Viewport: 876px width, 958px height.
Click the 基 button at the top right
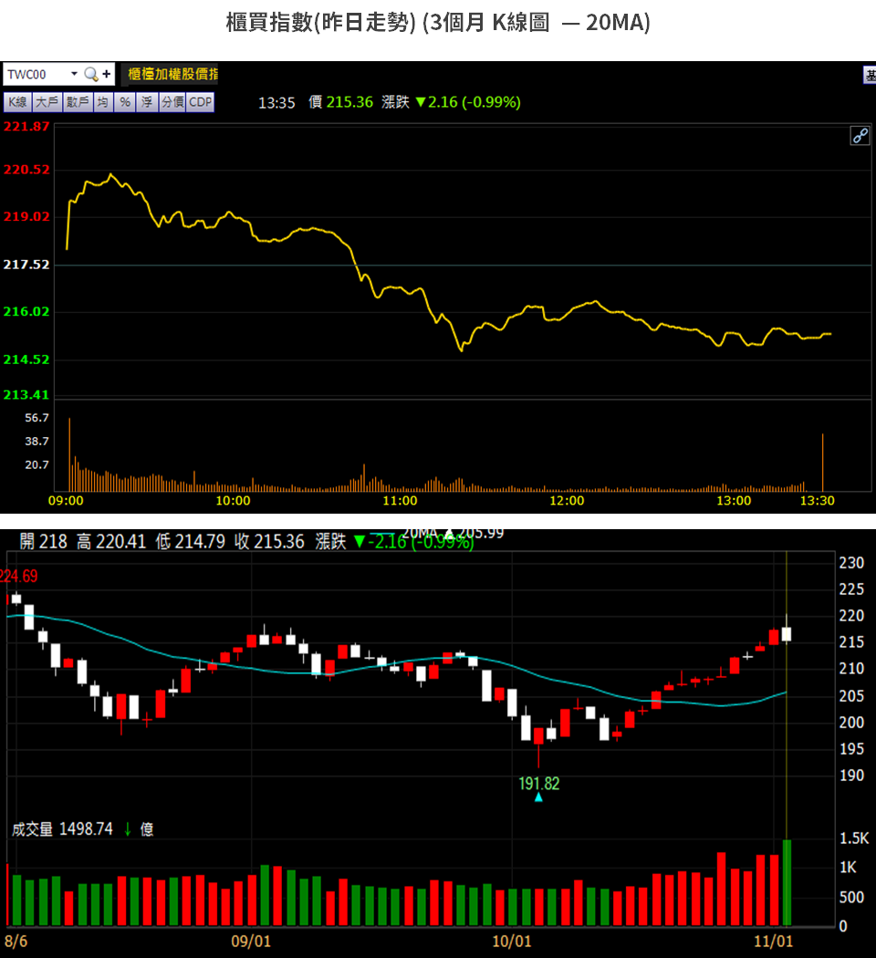(870, 75)
